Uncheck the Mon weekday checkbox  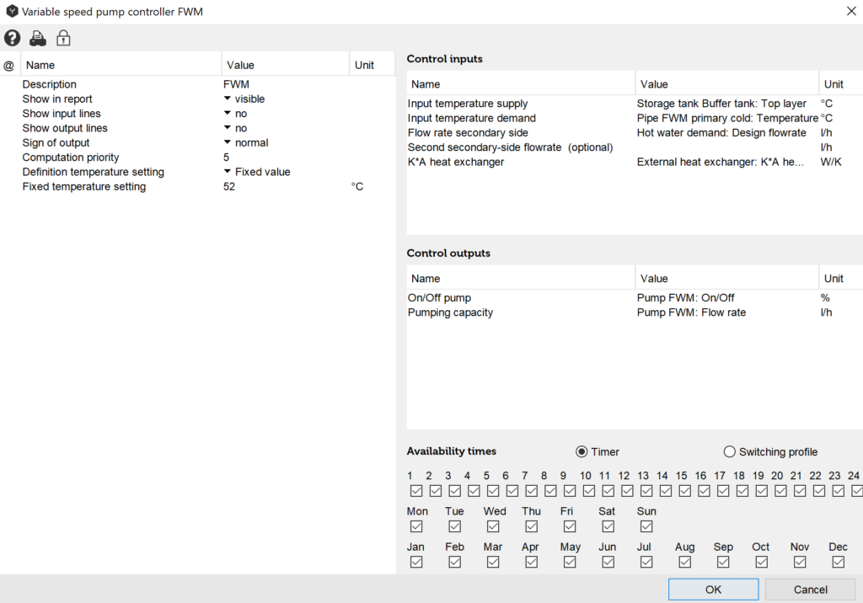click(416, 526)
